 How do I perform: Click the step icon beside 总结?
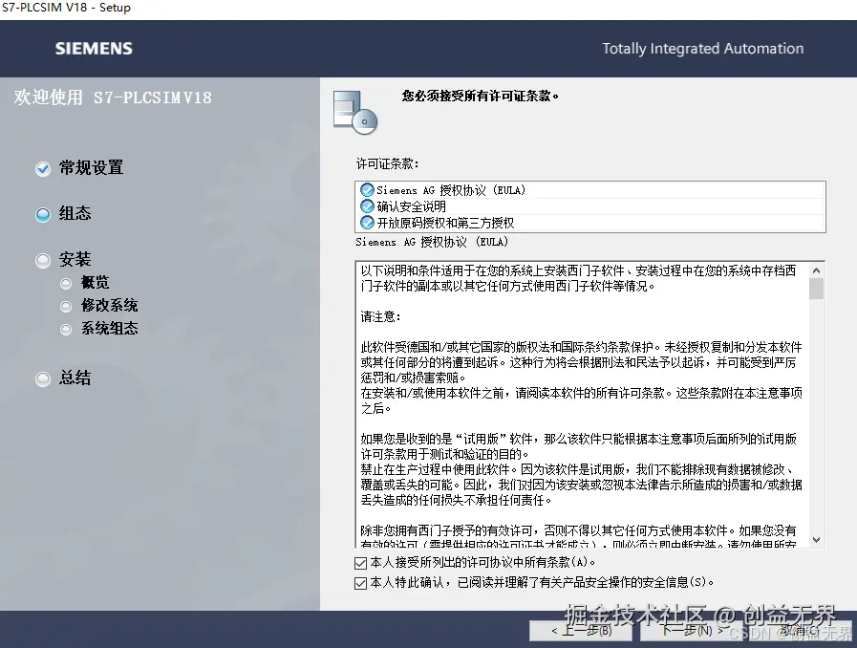tap(43, 379)
